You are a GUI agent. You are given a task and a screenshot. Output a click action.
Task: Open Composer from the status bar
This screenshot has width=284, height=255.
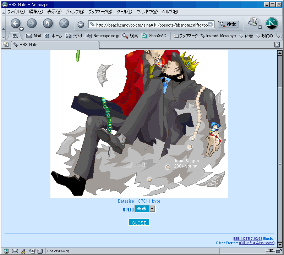(32, 251)
